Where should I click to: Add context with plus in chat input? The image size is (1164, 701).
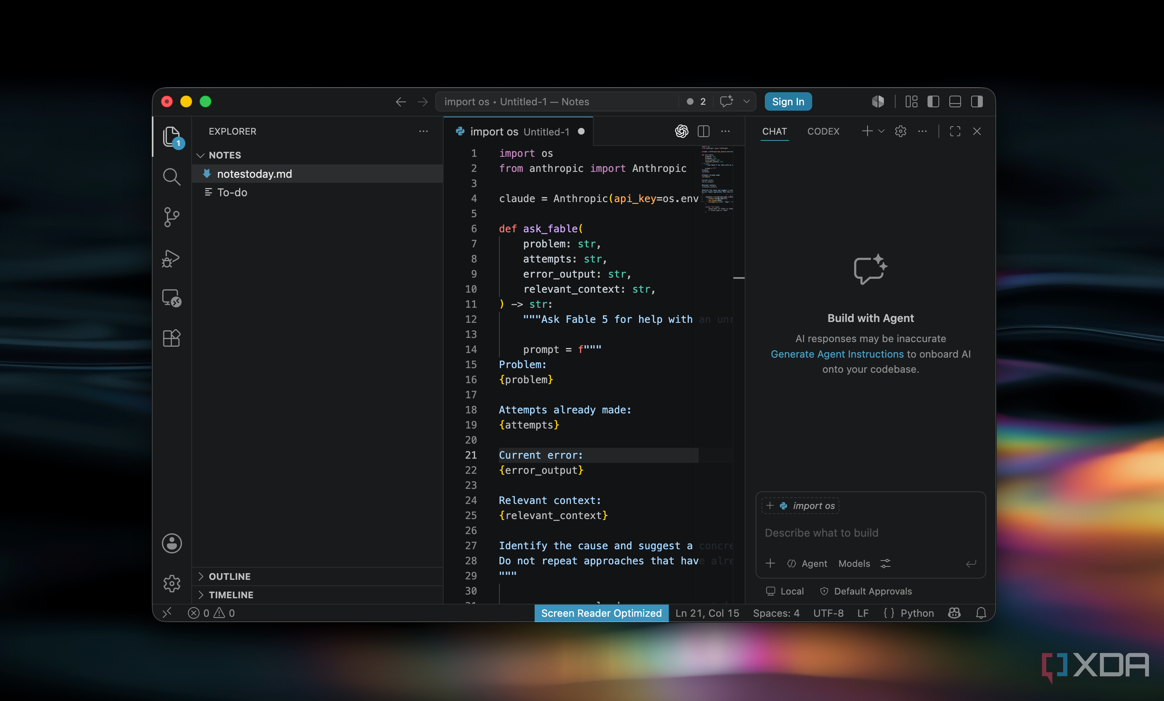tap(770, 563)
